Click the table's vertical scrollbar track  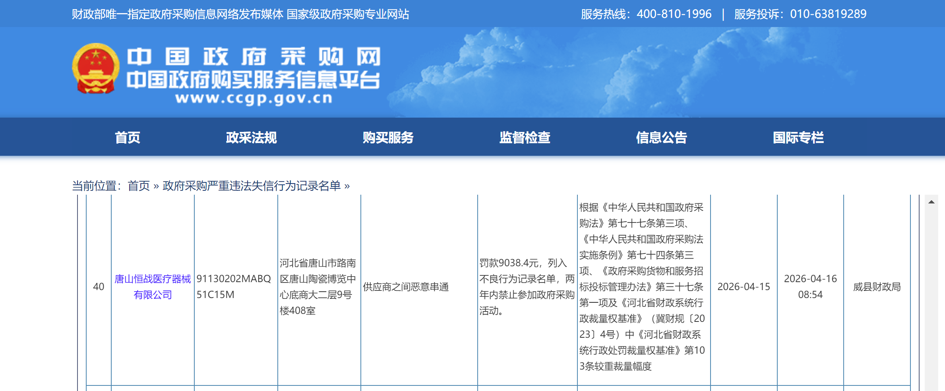point(931,298)
